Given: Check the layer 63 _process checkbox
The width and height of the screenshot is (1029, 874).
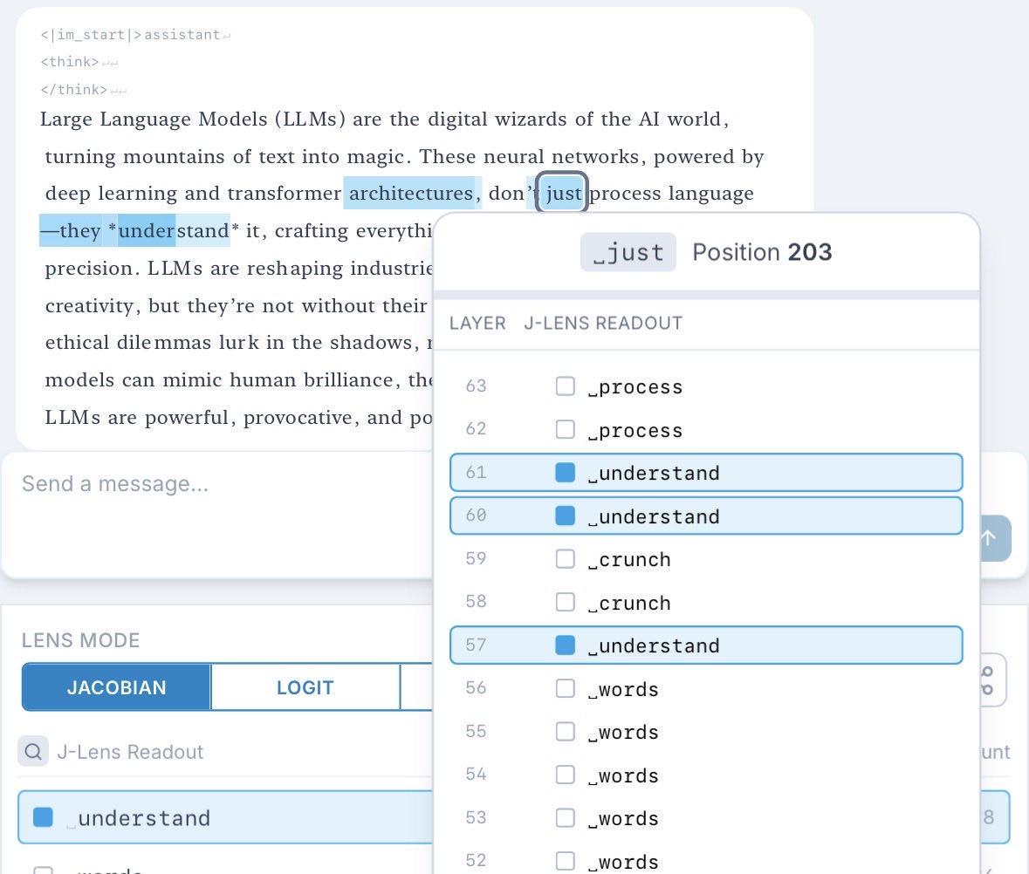Looking at the screenshot, I should 565,386.
